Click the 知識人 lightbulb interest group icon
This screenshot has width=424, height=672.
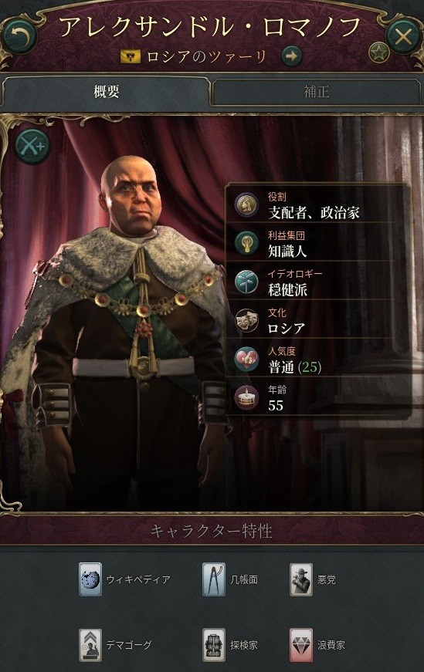coord(246,243)
